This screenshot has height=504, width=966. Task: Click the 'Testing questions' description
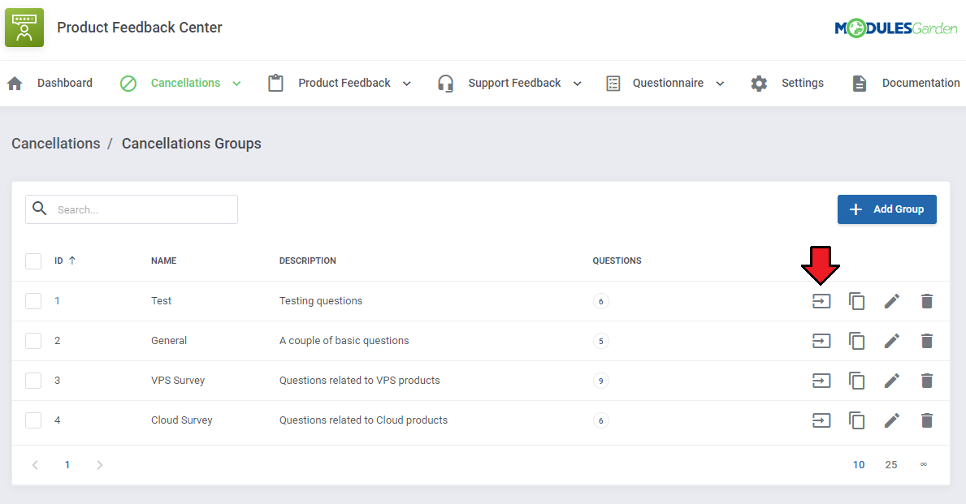click(x=320, y=301)
